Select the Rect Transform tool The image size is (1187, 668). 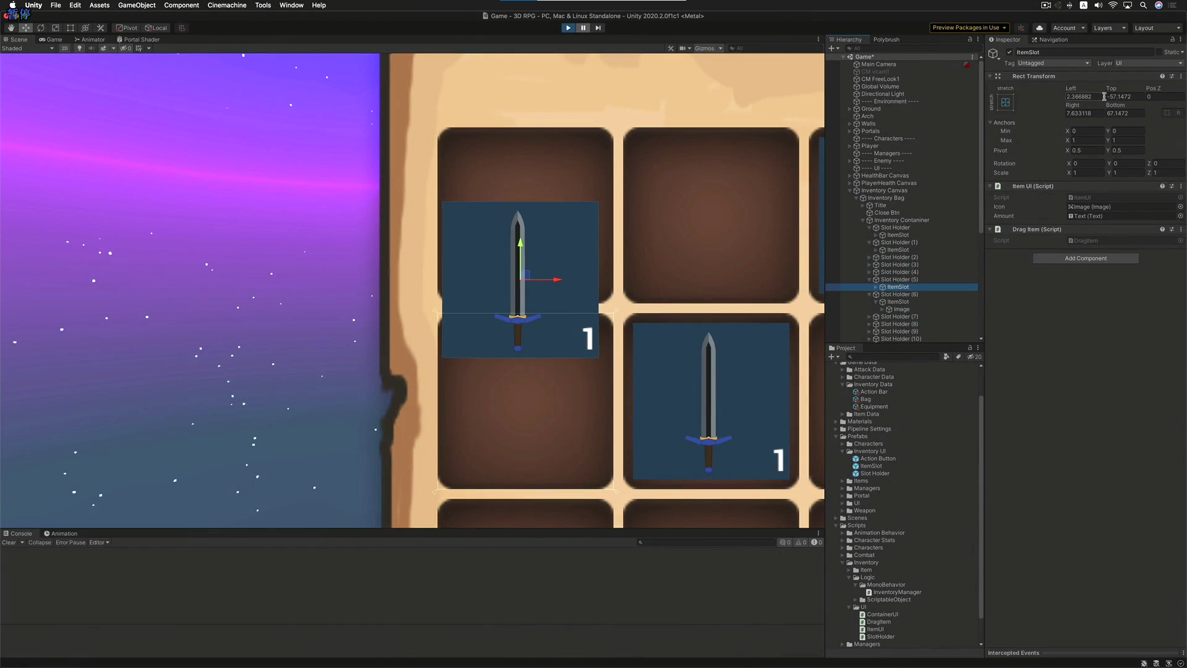pyautogui.click(x=70, y=28)
